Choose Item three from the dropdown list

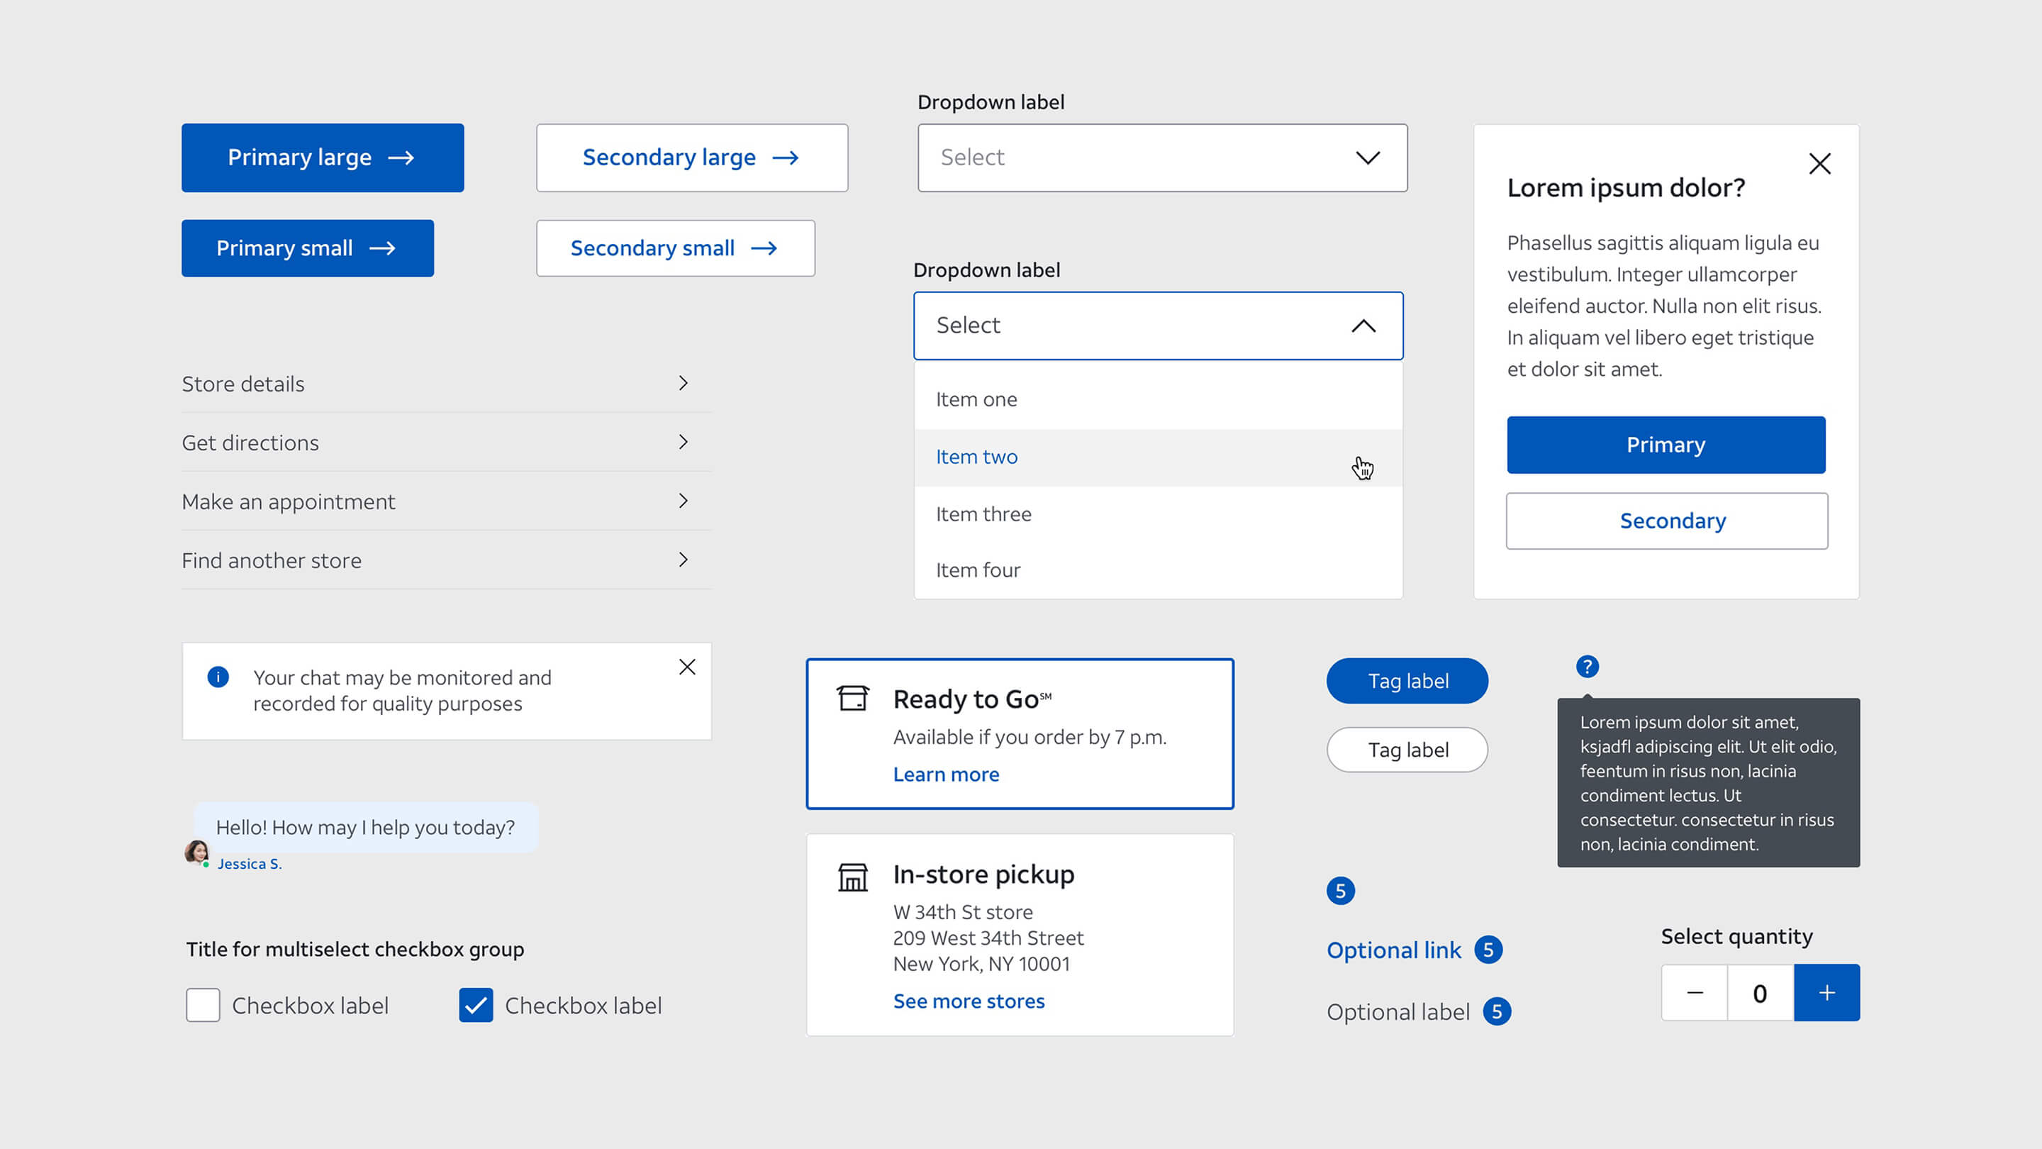(x=1158, y=514)
